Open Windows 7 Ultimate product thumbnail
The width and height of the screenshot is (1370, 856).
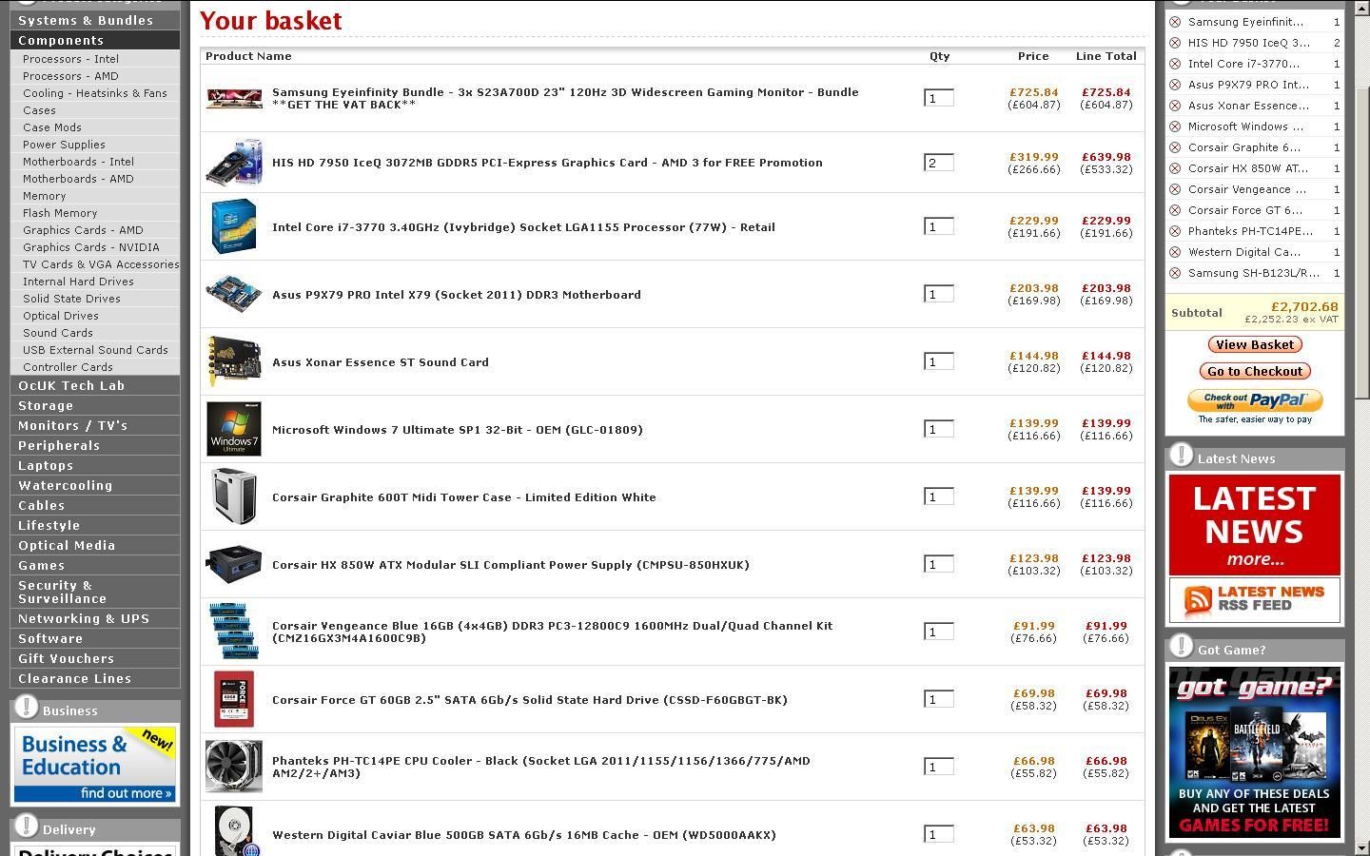(233, 429)
